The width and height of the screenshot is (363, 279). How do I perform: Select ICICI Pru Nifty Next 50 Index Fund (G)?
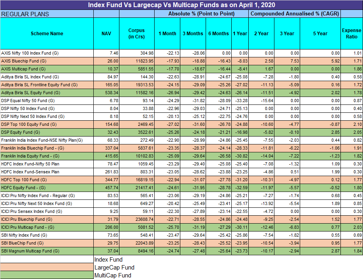37,203
